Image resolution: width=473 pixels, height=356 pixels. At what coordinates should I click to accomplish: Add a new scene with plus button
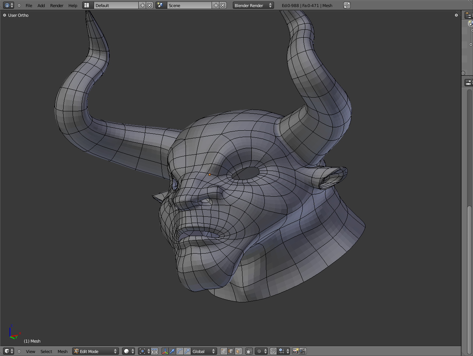216,5
